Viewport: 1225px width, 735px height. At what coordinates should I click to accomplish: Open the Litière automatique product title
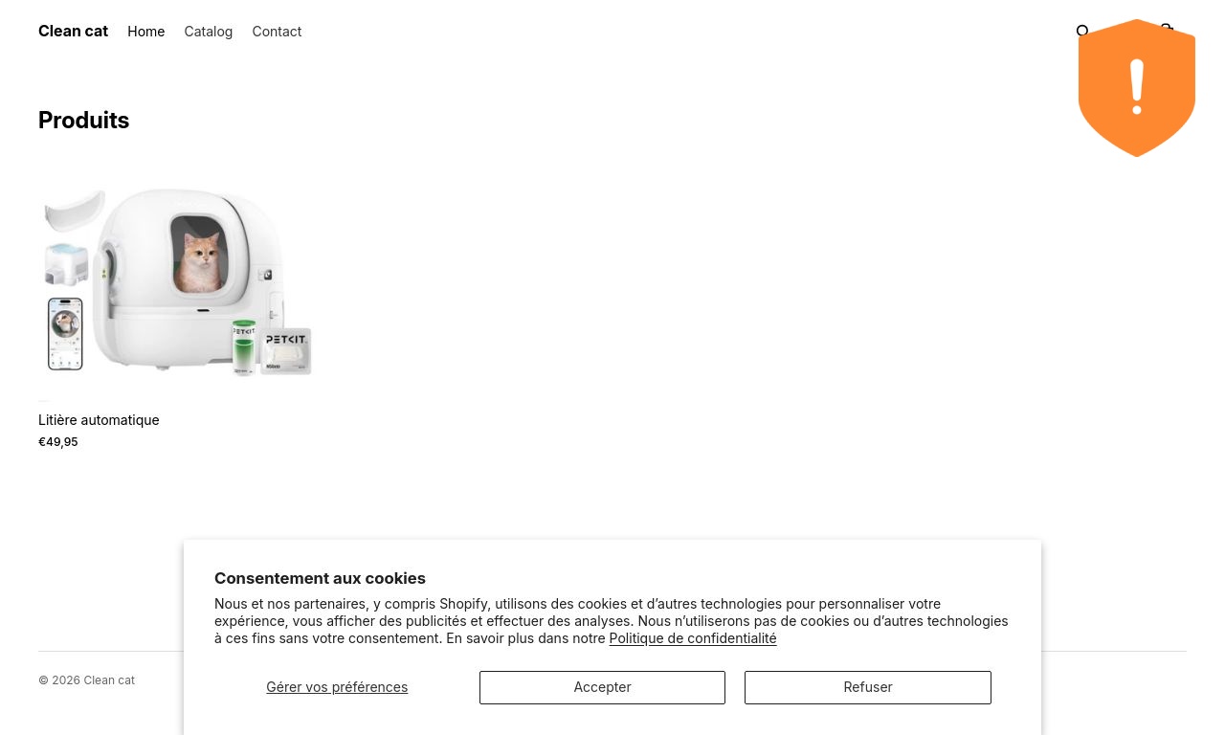(99, 420)
